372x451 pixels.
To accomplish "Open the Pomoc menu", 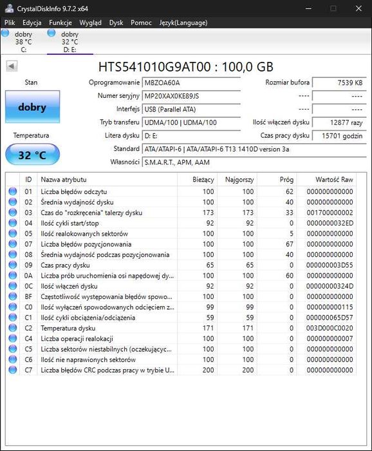I will click(141, 23).
